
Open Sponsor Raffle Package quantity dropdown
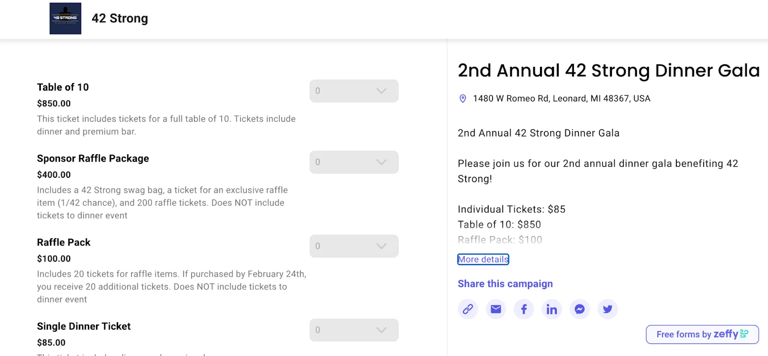[x=354, y=162]
